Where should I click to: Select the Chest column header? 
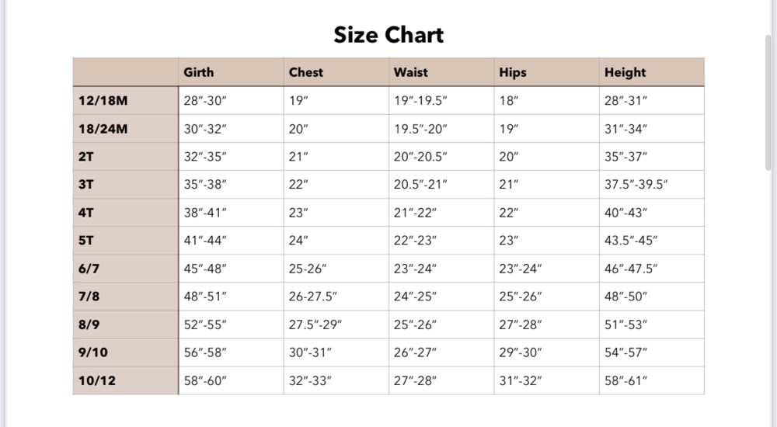point(305,72)
